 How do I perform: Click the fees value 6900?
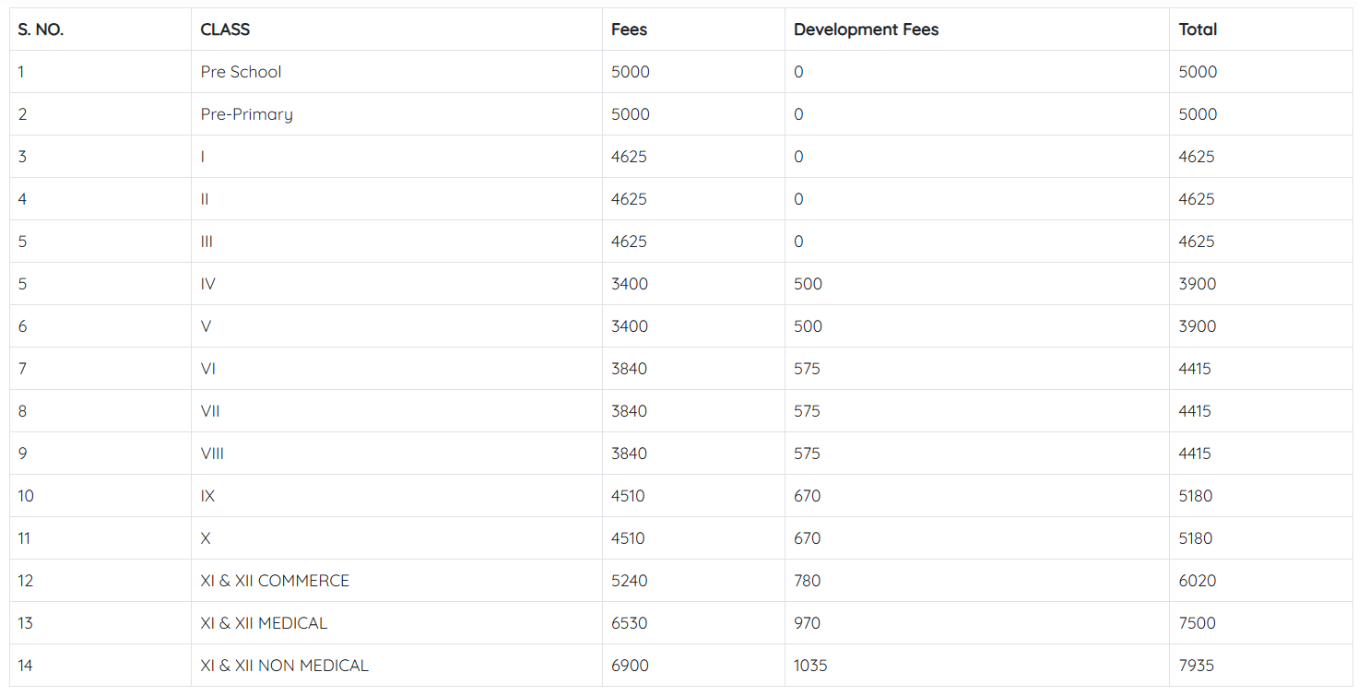[630, 666]
